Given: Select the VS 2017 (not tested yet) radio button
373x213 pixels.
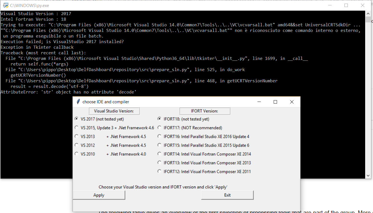Looking at the screenshot, I should pos(76,119).
